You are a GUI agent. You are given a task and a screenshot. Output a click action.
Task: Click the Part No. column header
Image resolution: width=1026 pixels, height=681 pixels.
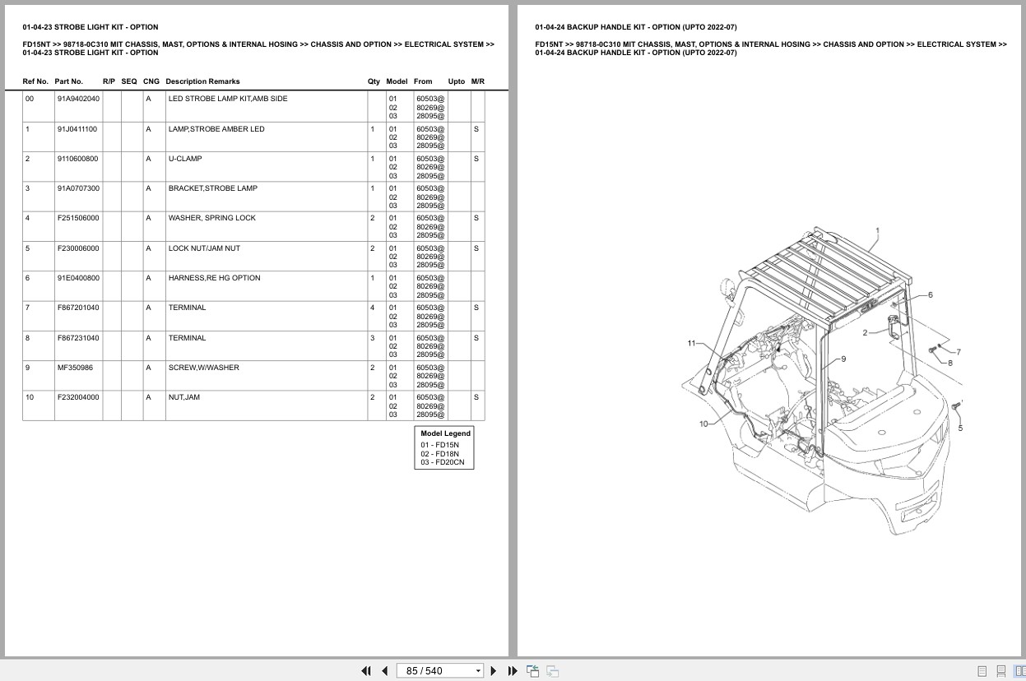(x=69, y=81)
